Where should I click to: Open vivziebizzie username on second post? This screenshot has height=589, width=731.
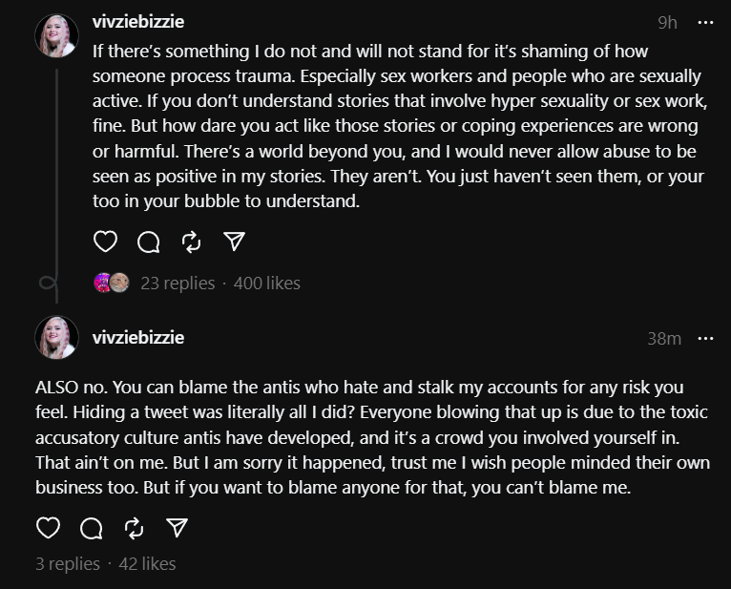pyautogui.click(x=138, y=338)
